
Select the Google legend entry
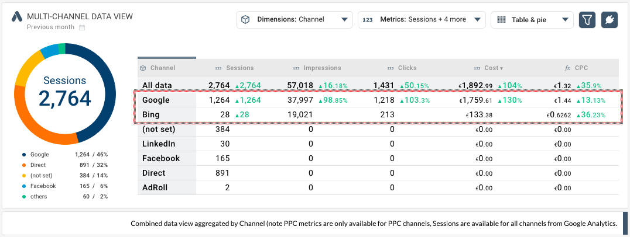click(64, 155)
